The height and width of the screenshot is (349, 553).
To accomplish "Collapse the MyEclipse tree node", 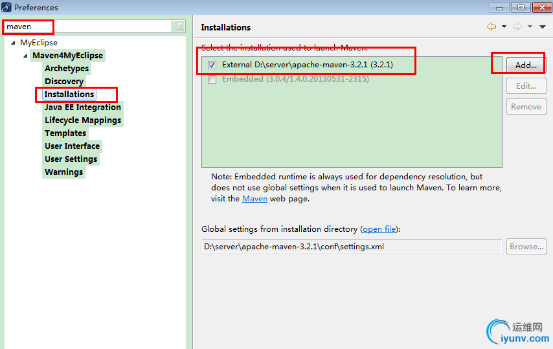I will tap(13, 43).
